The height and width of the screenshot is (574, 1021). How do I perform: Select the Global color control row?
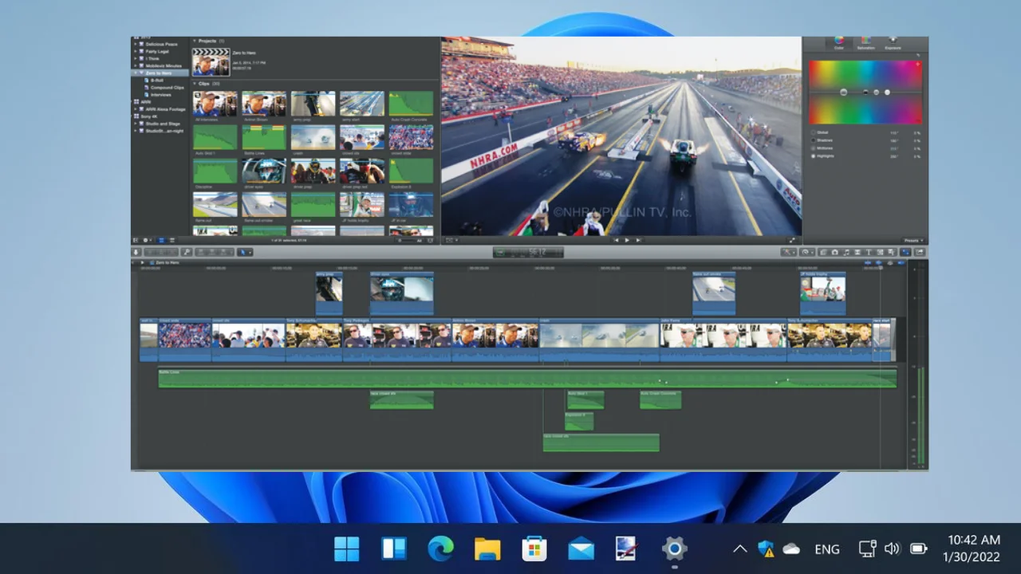865,132
